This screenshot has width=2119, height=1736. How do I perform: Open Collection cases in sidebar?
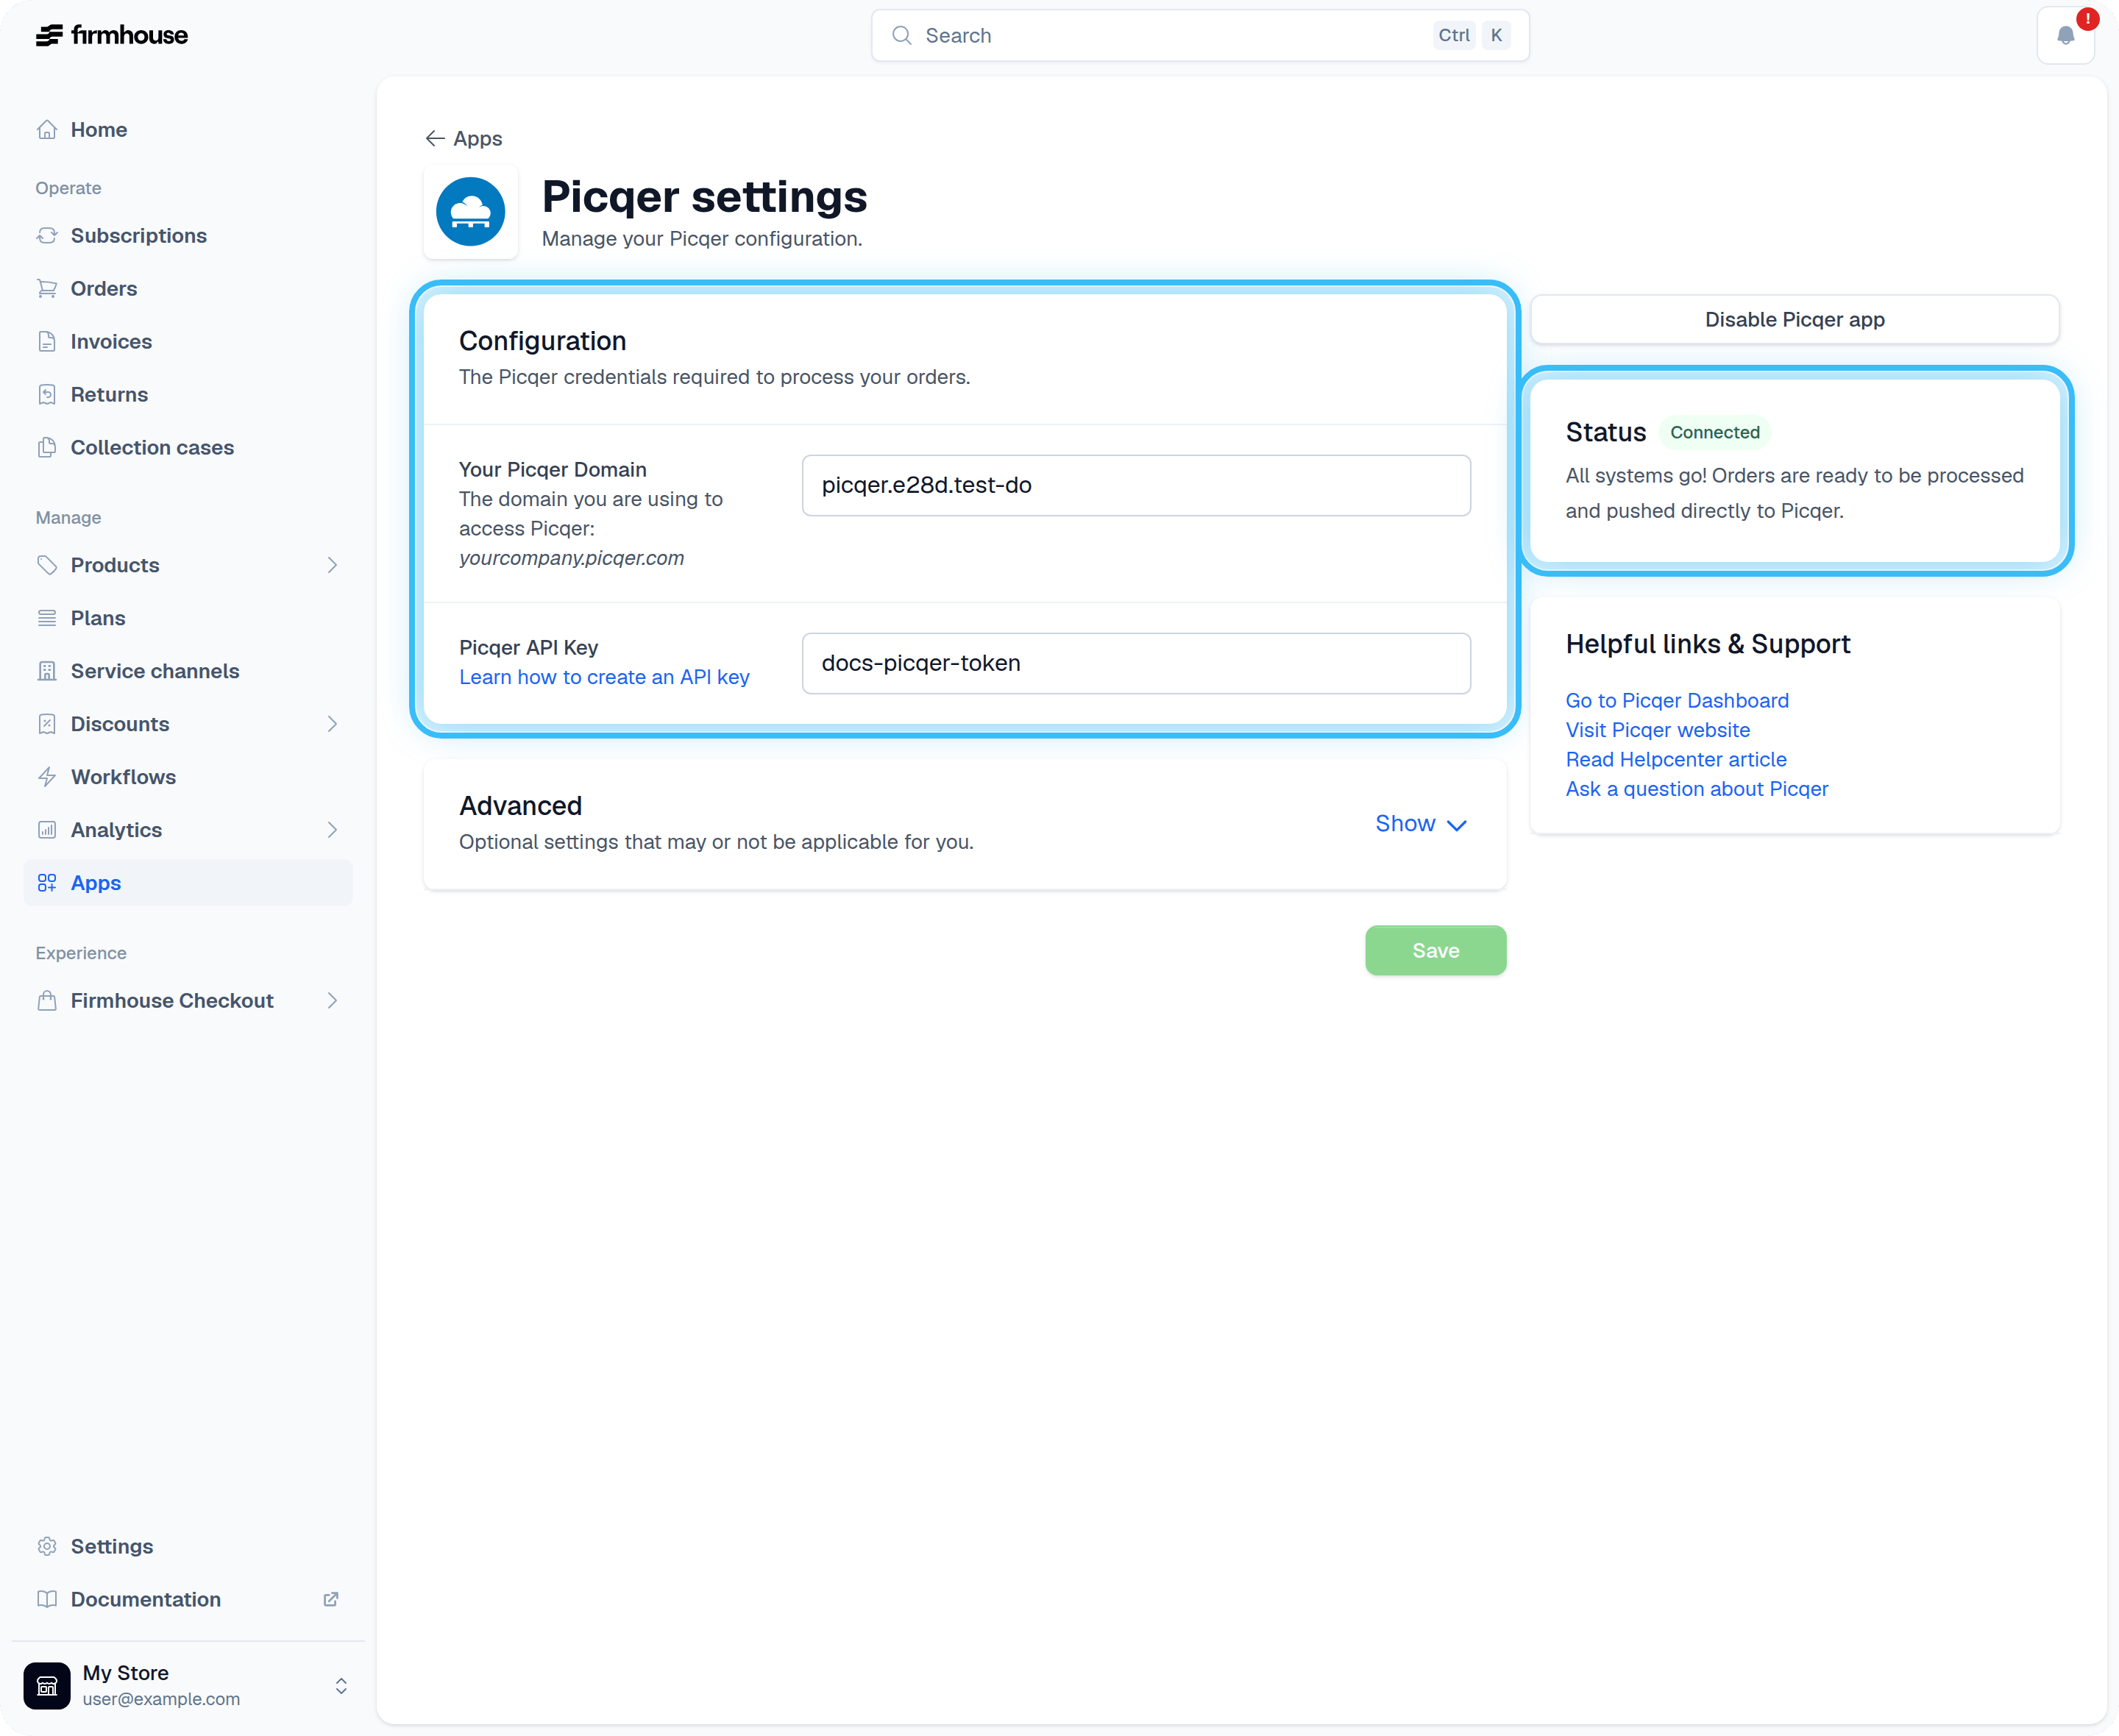pyautogui.click(x=188, y=448)
